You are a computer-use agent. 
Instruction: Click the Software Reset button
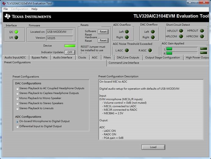tap(103, 32)
